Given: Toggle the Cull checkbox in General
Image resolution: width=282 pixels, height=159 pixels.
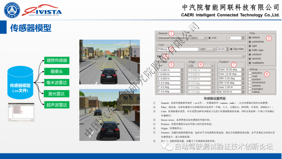Looking at the screenshot, I should click(x=209, y=38).
